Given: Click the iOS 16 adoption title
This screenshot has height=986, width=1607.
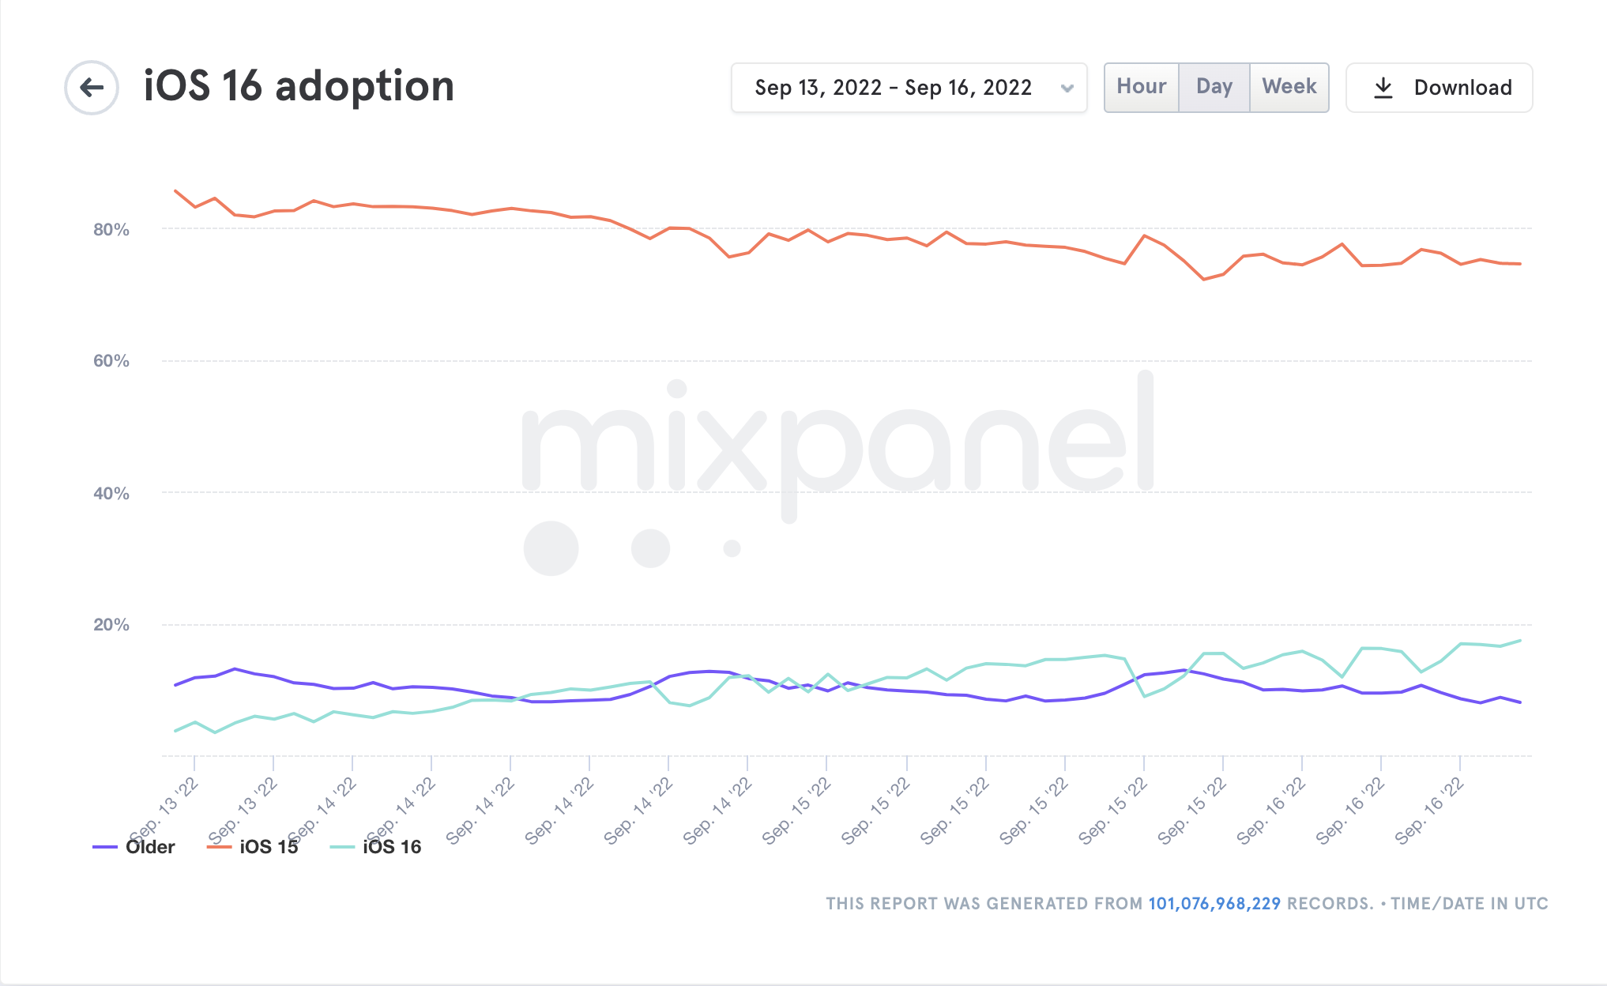Looking at the screenshot, I should coord(299,86).
